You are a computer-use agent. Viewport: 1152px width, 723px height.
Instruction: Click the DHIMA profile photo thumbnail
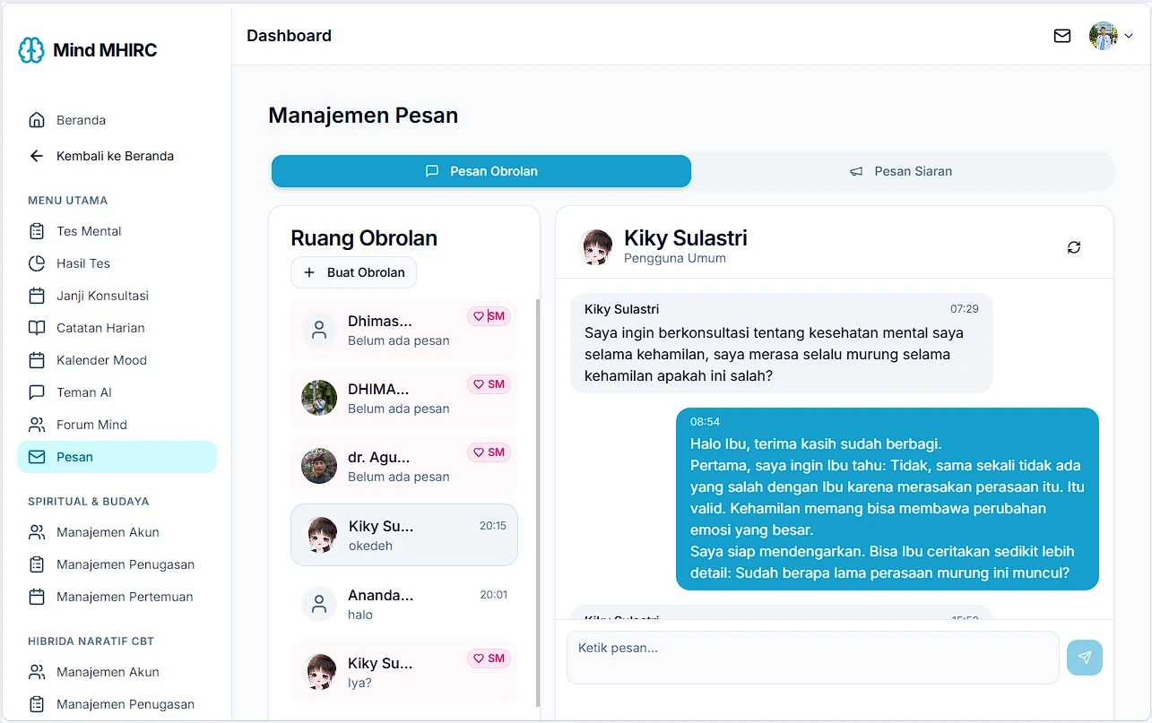[319, 398]
